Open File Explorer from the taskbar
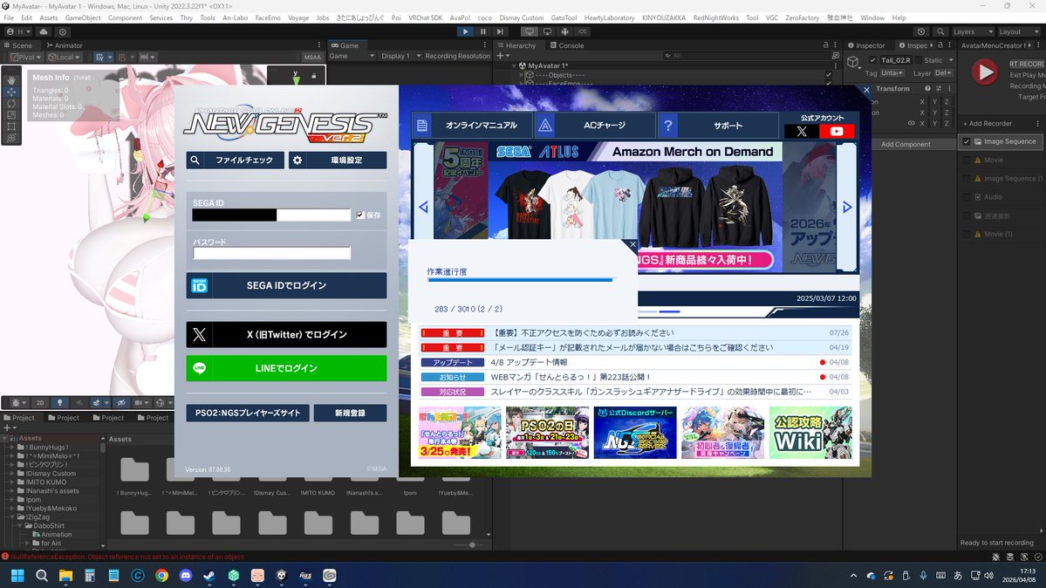Image resolution: width=1046 pixels, height=588 pixels. [x=65, y=575]
